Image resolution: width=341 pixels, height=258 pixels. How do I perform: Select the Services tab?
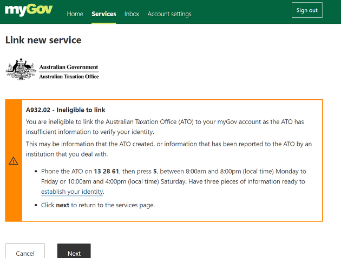click(104, 14)
